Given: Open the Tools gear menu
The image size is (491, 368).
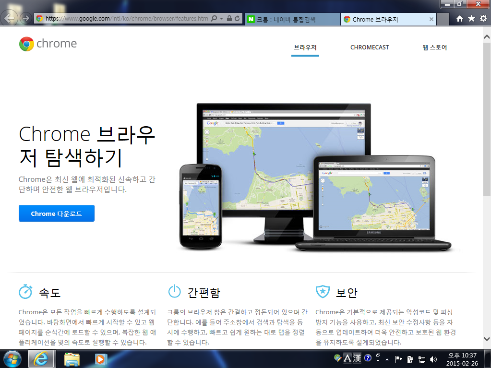Looking at the screenshot, I should pyautogui.click(x=483, y=19).
